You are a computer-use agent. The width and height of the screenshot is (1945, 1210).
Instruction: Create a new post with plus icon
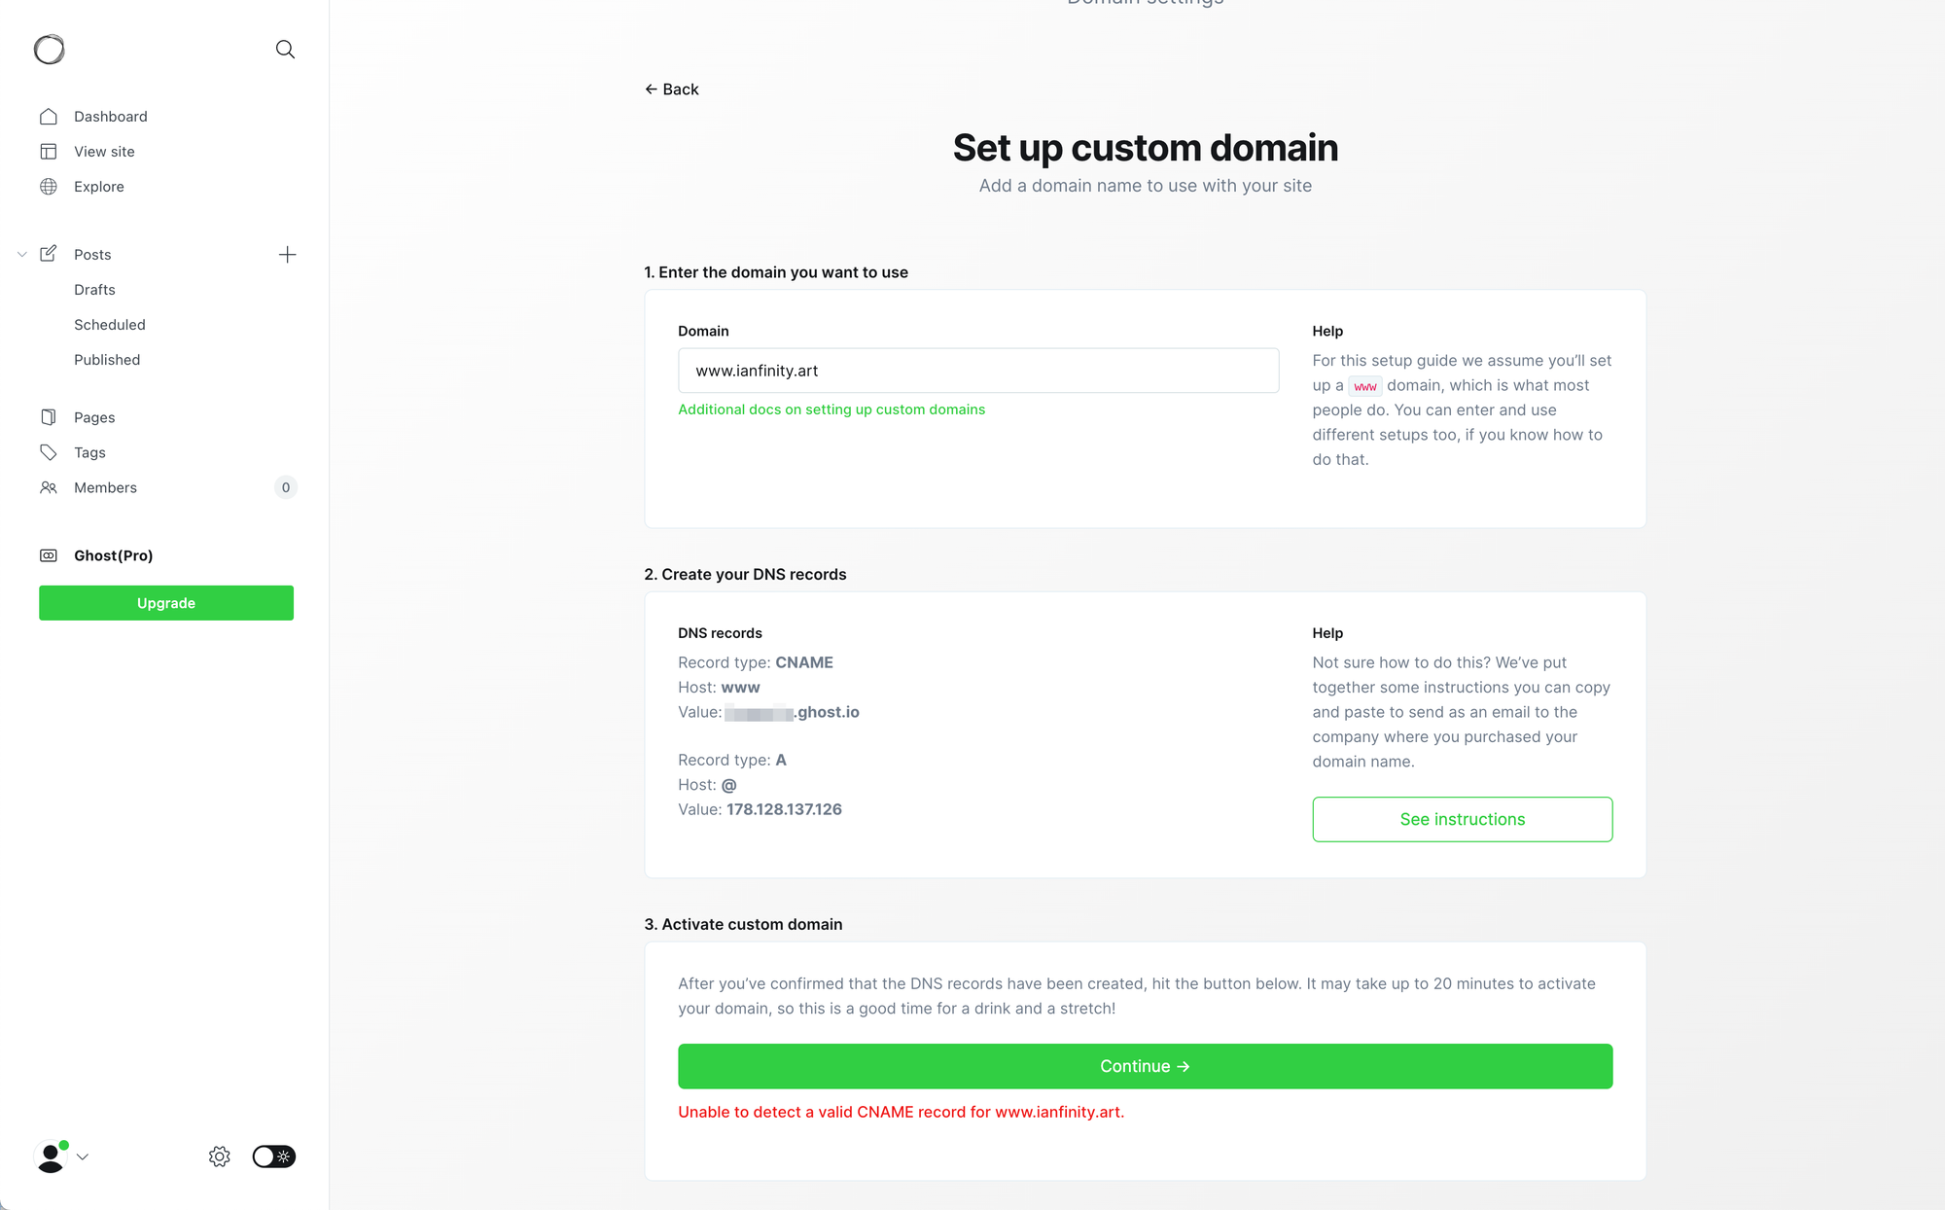click(x=287, y=255)
